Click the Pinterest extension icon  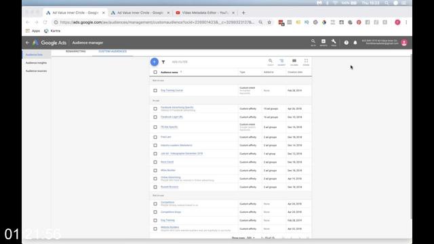(x=359, y=22)
